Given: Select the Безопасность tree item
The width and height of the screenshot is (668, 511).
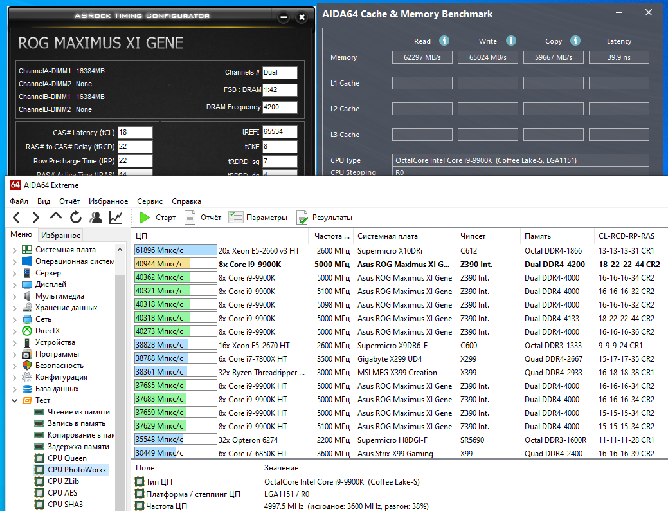Looking at the screenshot, I should pos(59,365).
